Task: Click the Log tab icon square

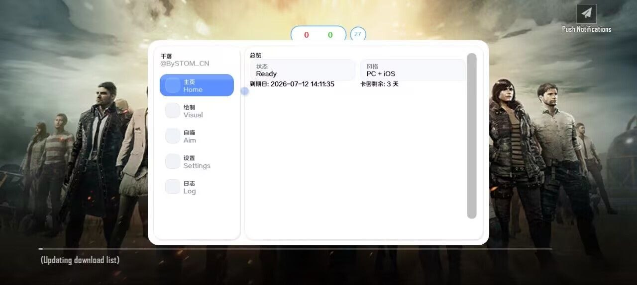Action: (x=173, y=187)
